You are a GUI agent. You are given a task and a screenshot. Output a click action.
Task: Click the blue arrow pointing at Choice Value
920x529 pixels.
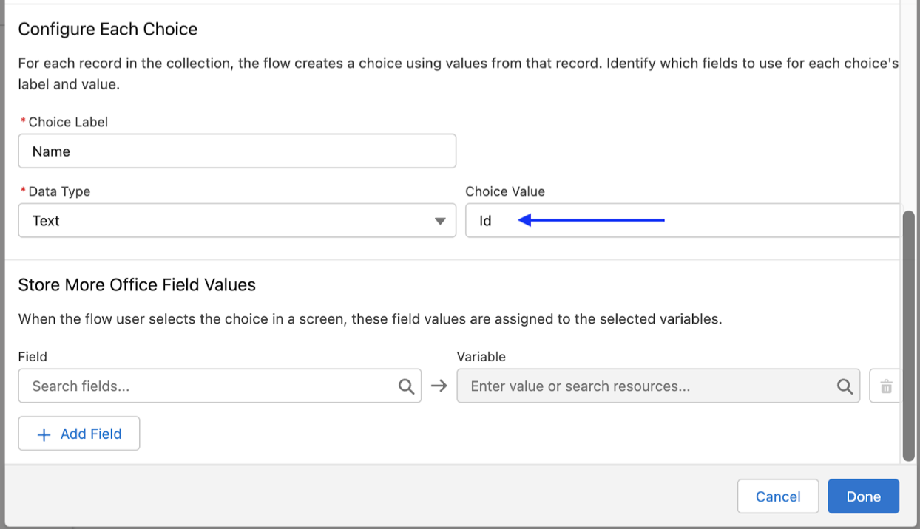[x=592, y=219]
